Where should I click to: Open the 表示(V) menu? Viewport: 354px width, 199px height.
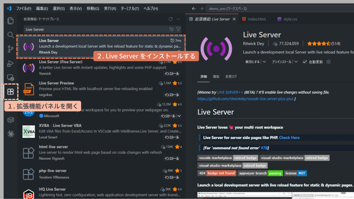(76, 9)
